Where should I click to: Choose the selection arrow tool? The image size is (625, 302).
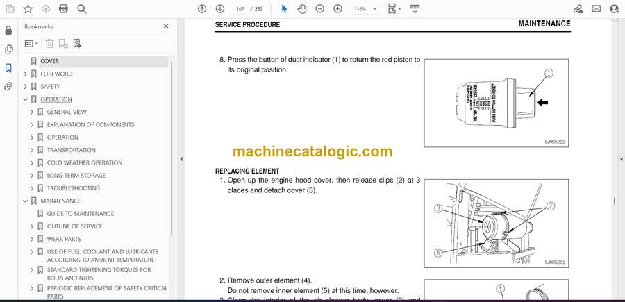pos(284,9)
